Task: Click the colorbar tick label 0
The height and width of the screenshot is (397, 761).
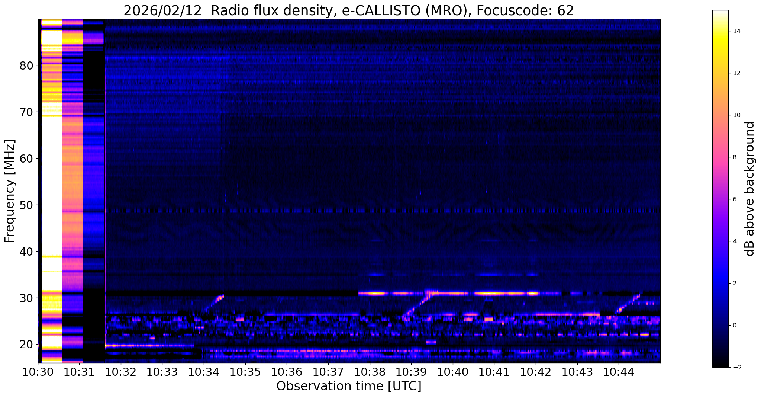Action: point(734,326)
